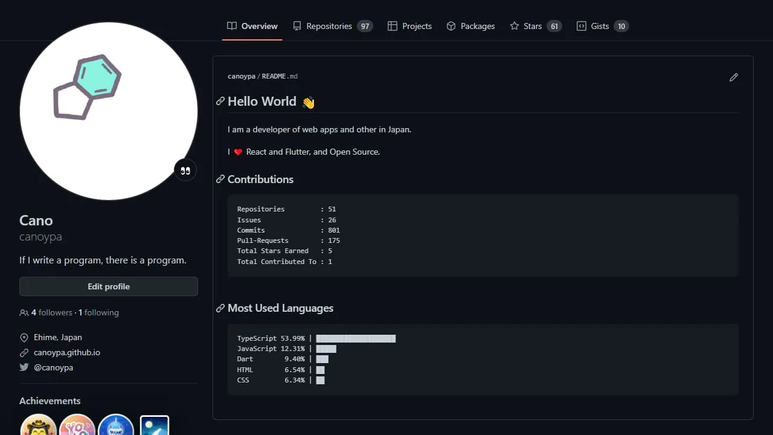Open the 4 followers link

click(51, 312)
